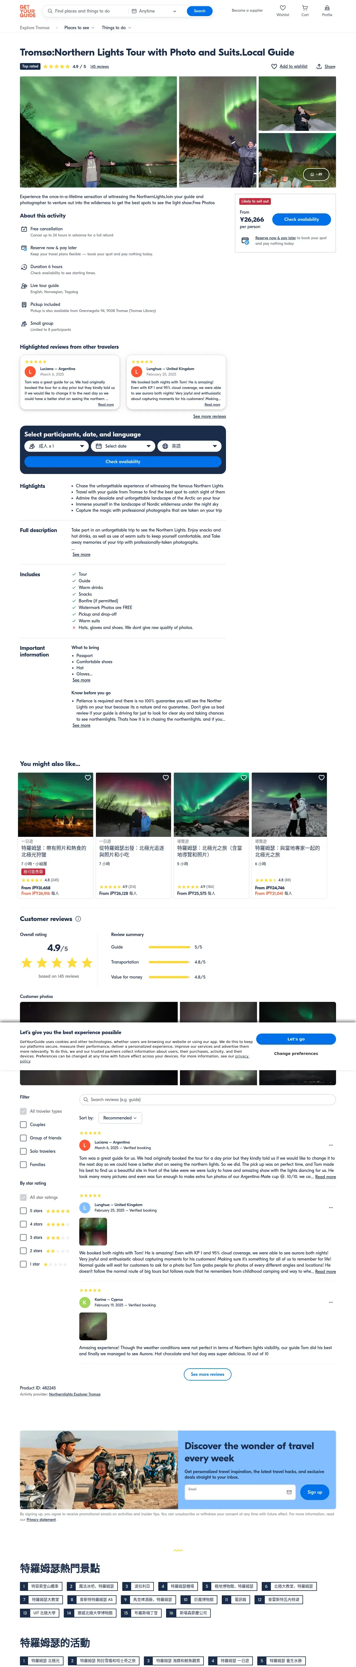This screenshot has height=1667, width=356.
Task: Click the info icon beside Customer reviews
Action: click(78, 919)
